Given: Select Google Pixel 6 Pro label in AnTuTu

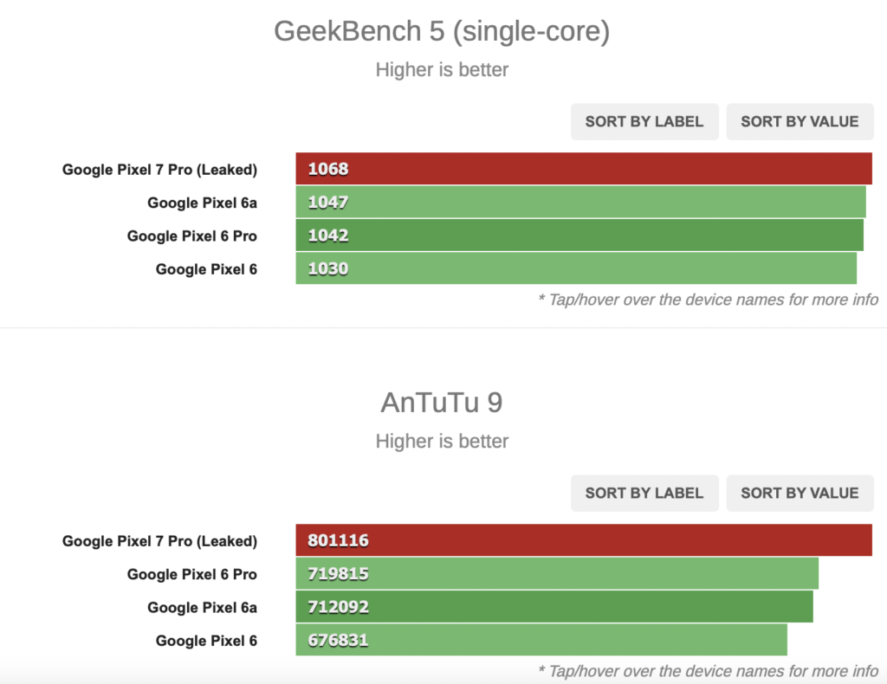Looking at the screenshot, I should pyautogui.click(x=191, y=574).
